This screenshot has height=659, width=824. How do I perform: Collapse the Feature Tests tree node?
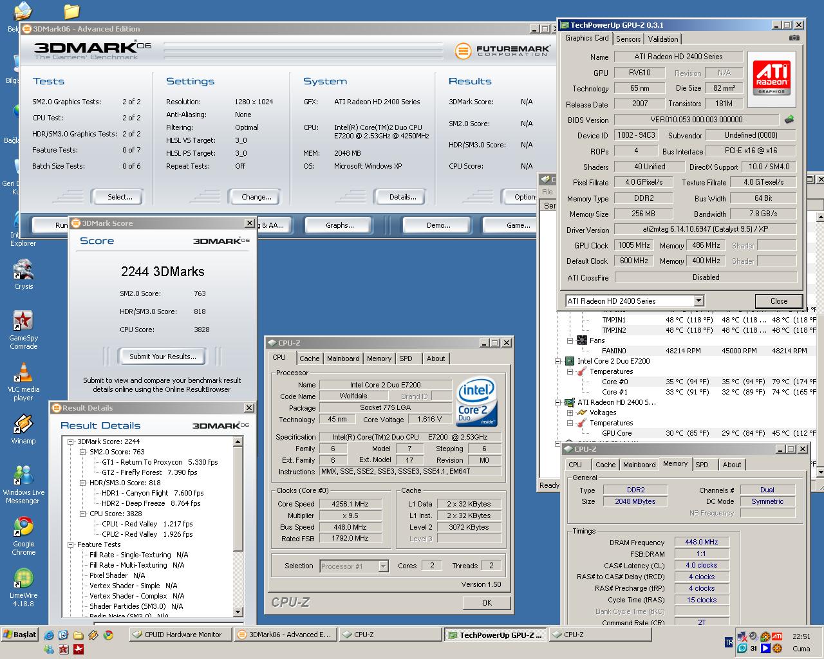point(71,544)
